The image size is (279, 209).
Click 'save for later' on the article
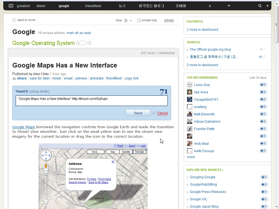(x=40, y=78)
